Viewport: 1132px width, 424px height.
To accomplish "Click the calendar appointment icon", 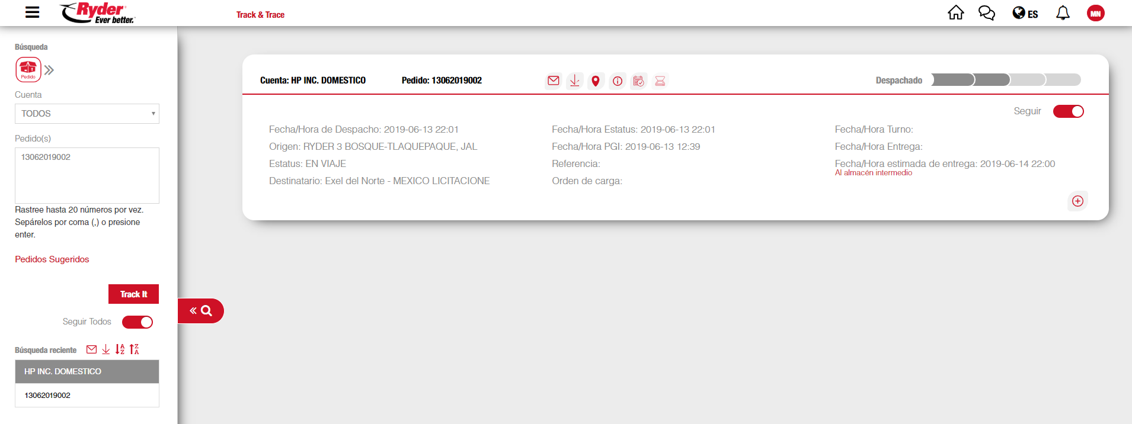I will pos(638,81).
